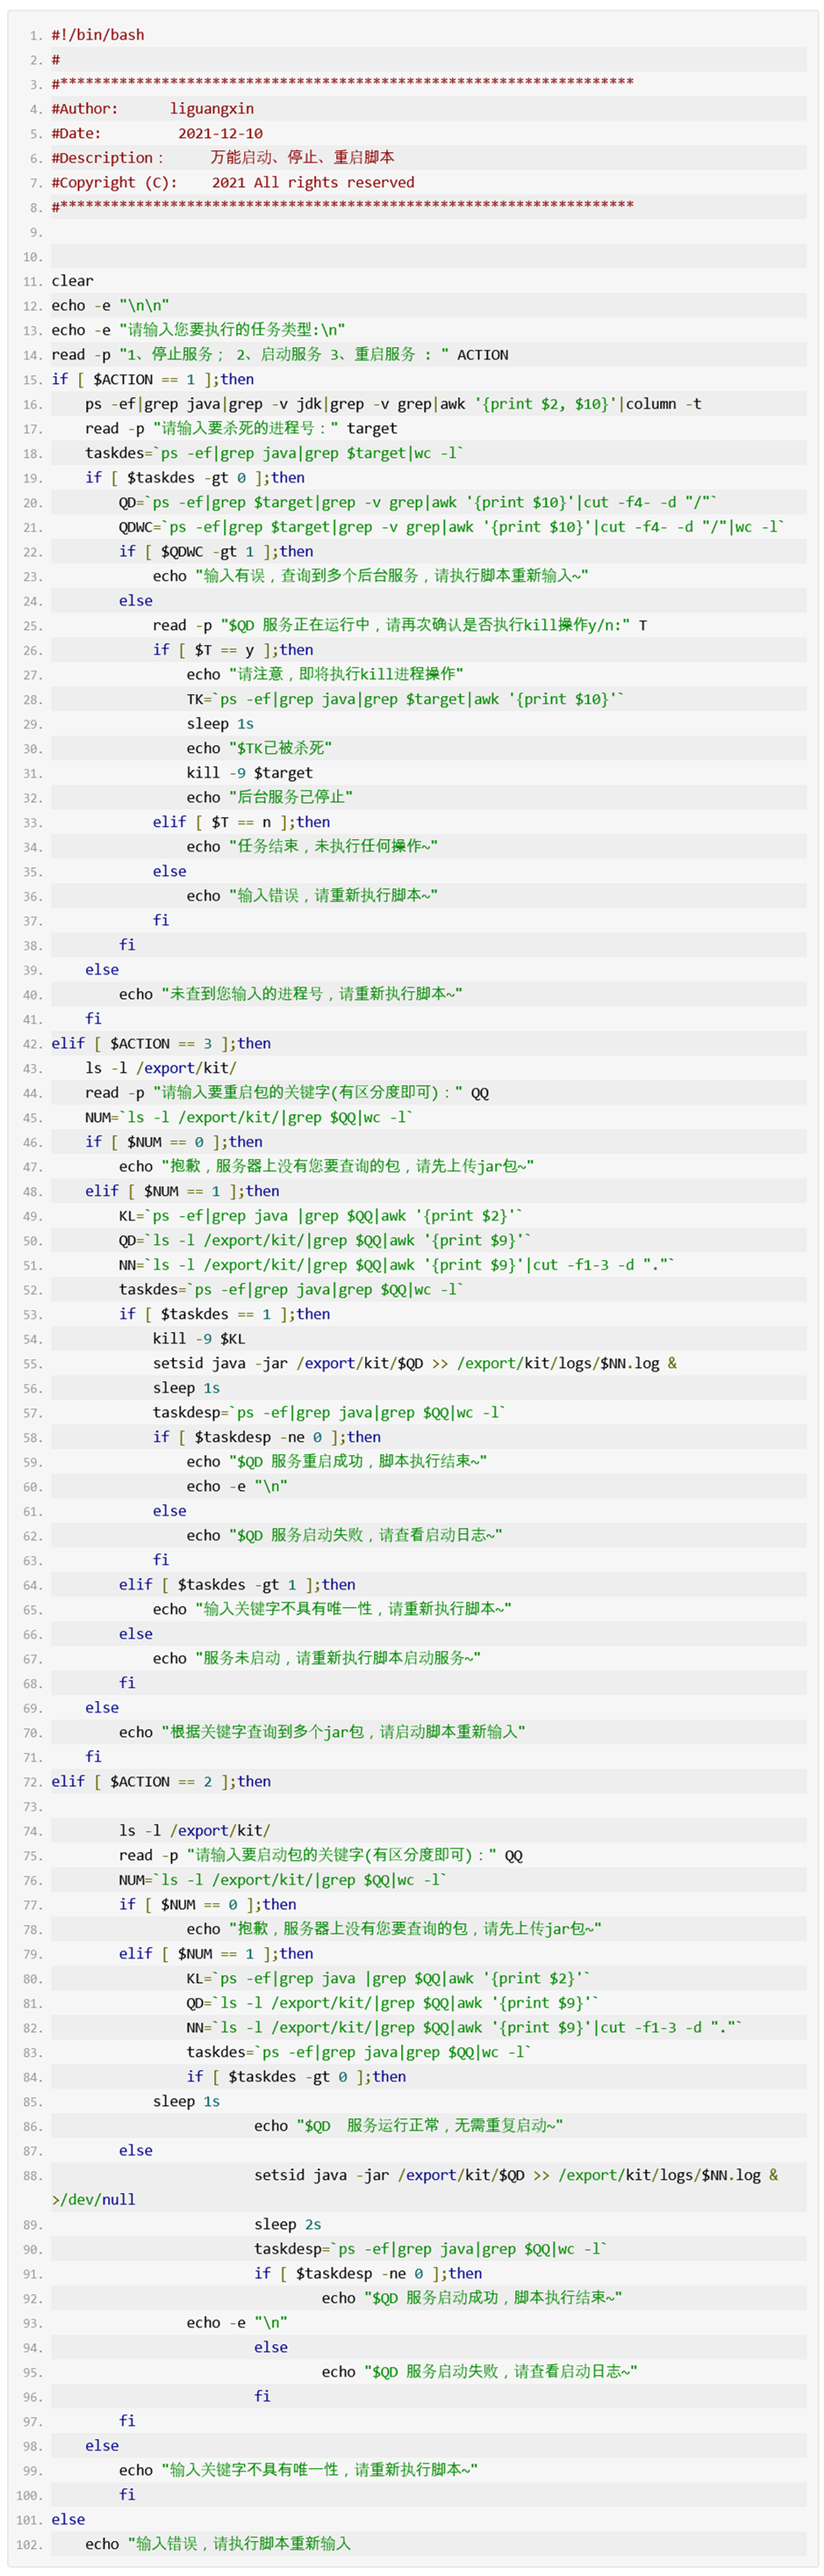824x2576 pixels.
Task: Click 'read -p' line ending with 'target'
Action: click(240, 428)
